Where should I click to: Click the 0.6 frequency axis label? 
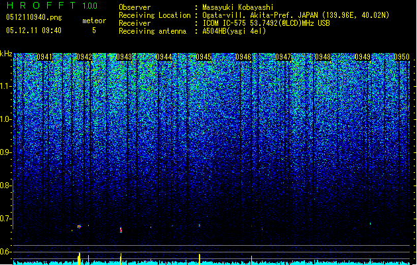[5, 252]
